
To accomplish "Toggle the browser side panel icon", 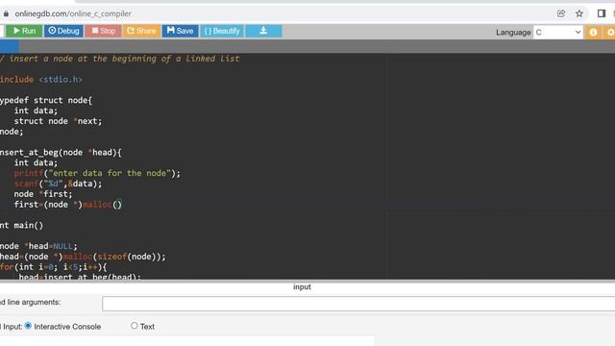I will click(602, 13).
